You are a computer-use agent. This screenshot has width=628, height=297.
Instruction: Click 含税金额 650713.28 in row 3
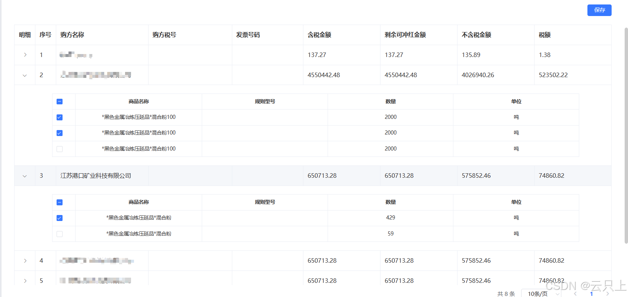(x=322, y=176)
